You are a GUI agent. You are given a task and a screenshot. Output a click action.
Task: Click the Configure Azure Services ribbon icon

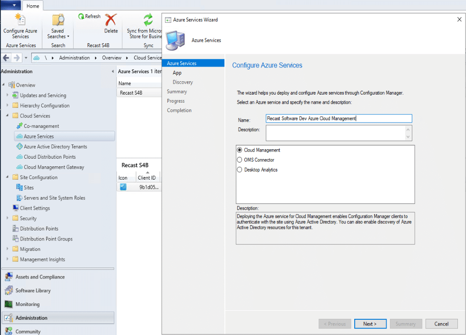click(x=20, y=20)
